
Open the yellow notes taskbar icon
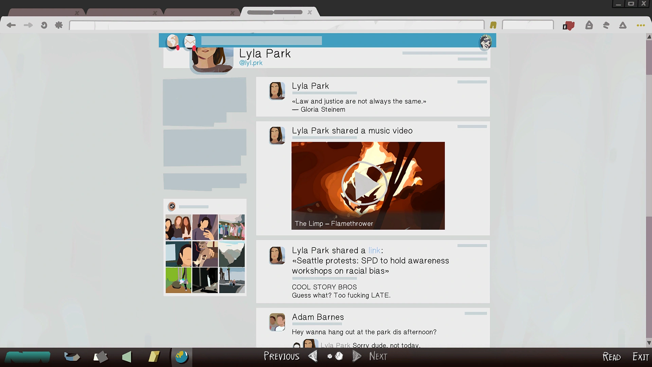[x=154, y=357]
